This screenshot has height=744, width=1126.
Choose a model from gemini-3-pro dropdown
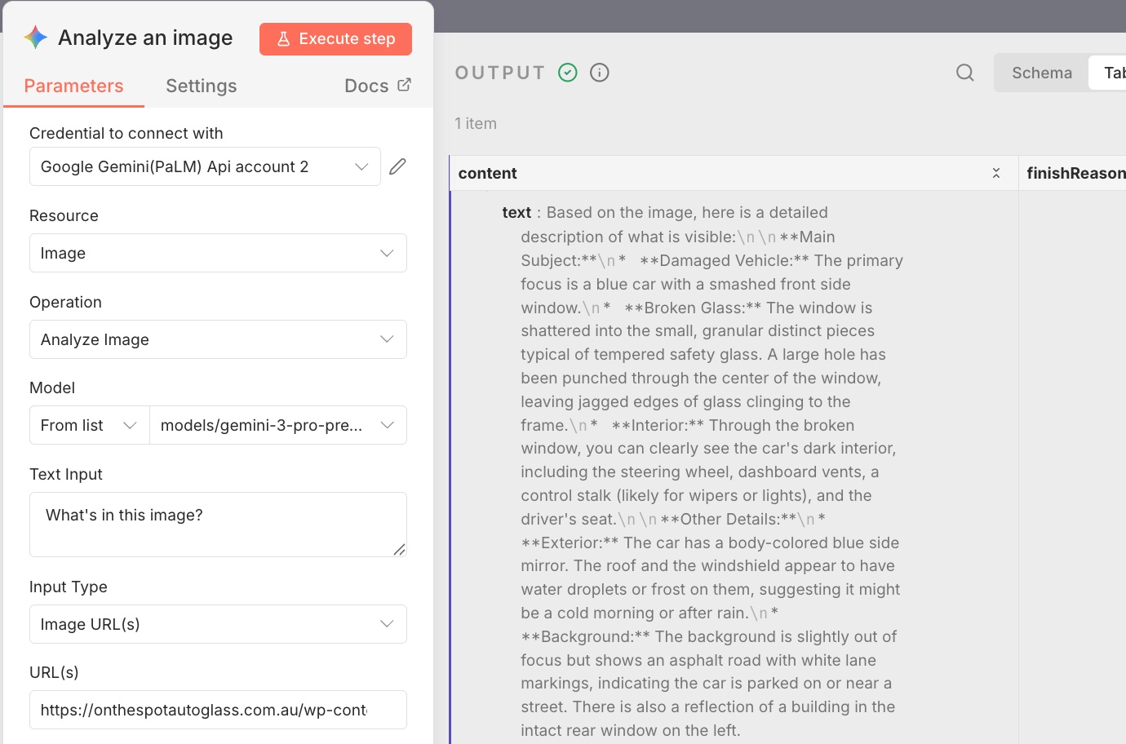click(x=277, y=425)
